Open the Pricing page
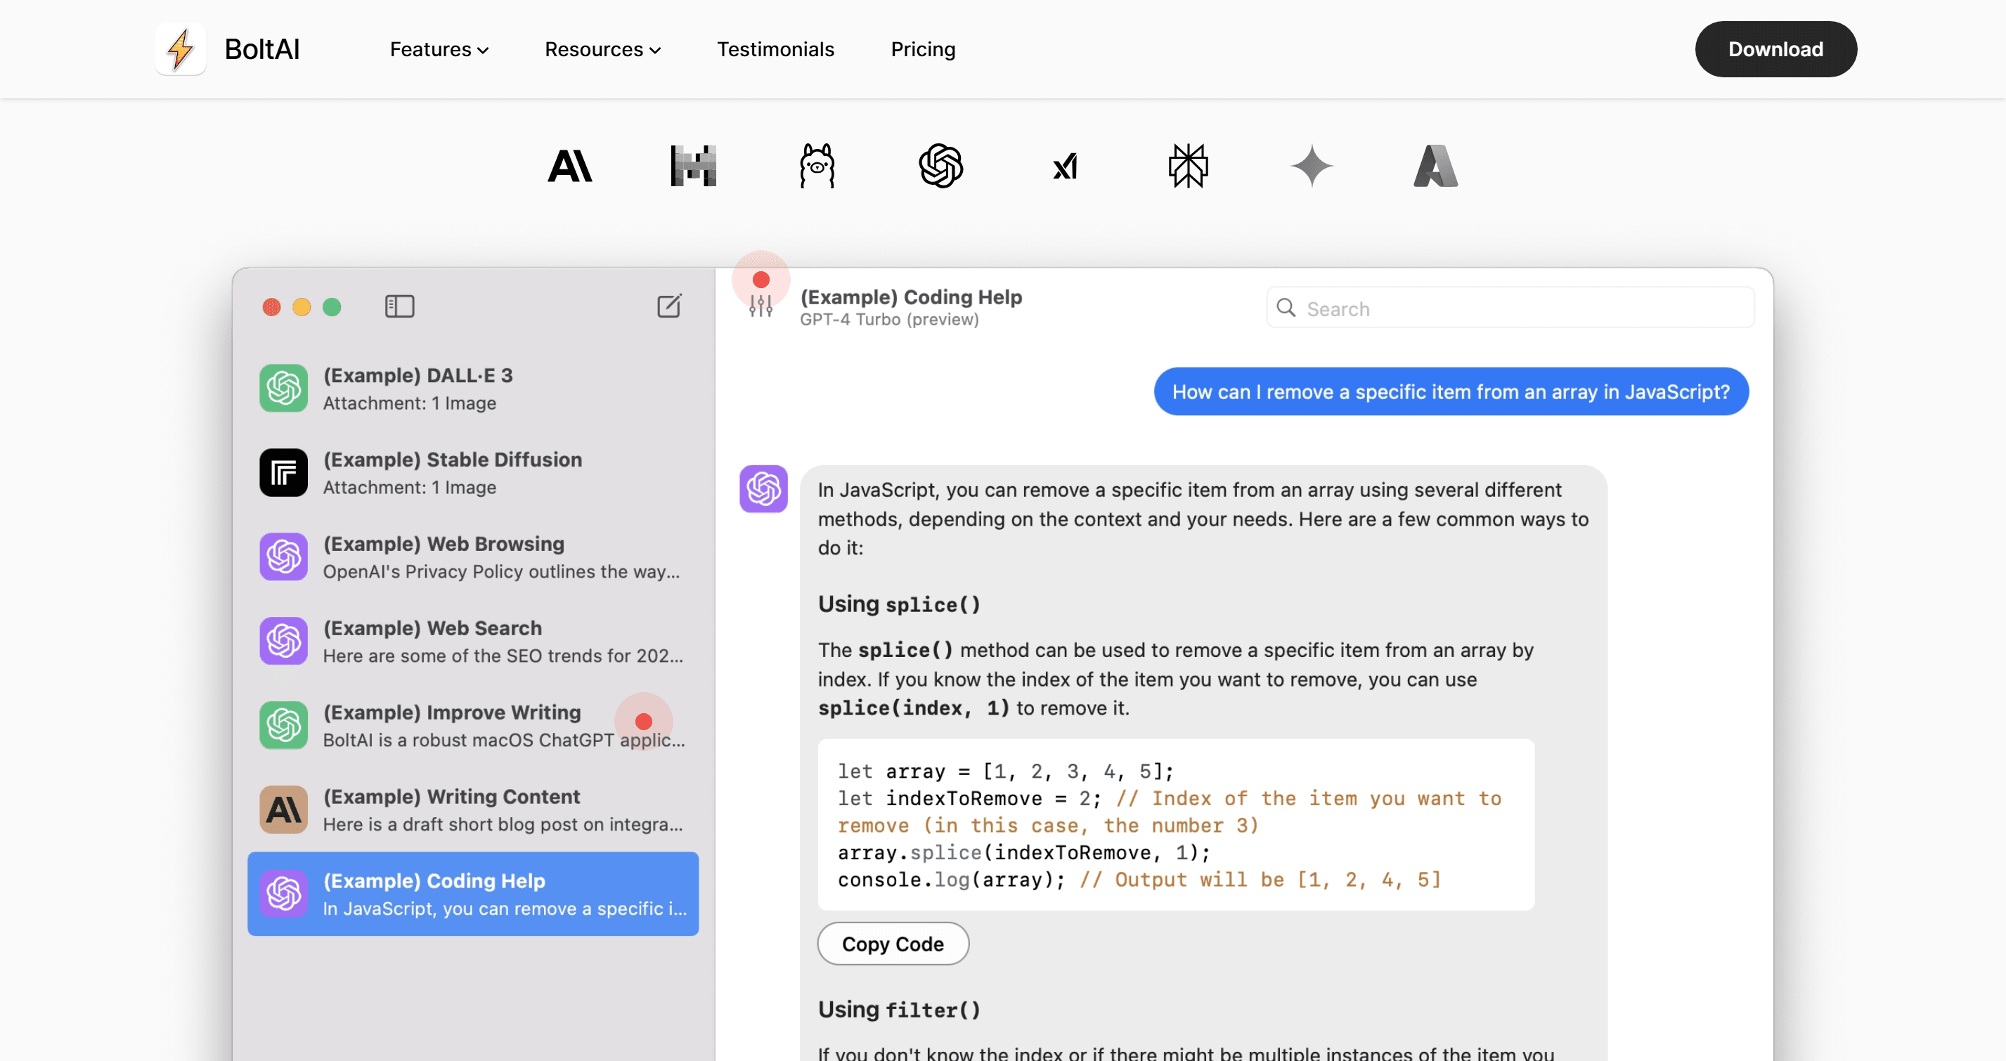Viewport: 2006px width, 1061px height. [x=923, y=49]
